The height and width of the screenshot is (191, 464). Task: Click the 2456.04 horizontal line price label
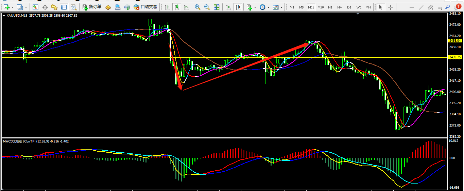(x=454, y=41)
